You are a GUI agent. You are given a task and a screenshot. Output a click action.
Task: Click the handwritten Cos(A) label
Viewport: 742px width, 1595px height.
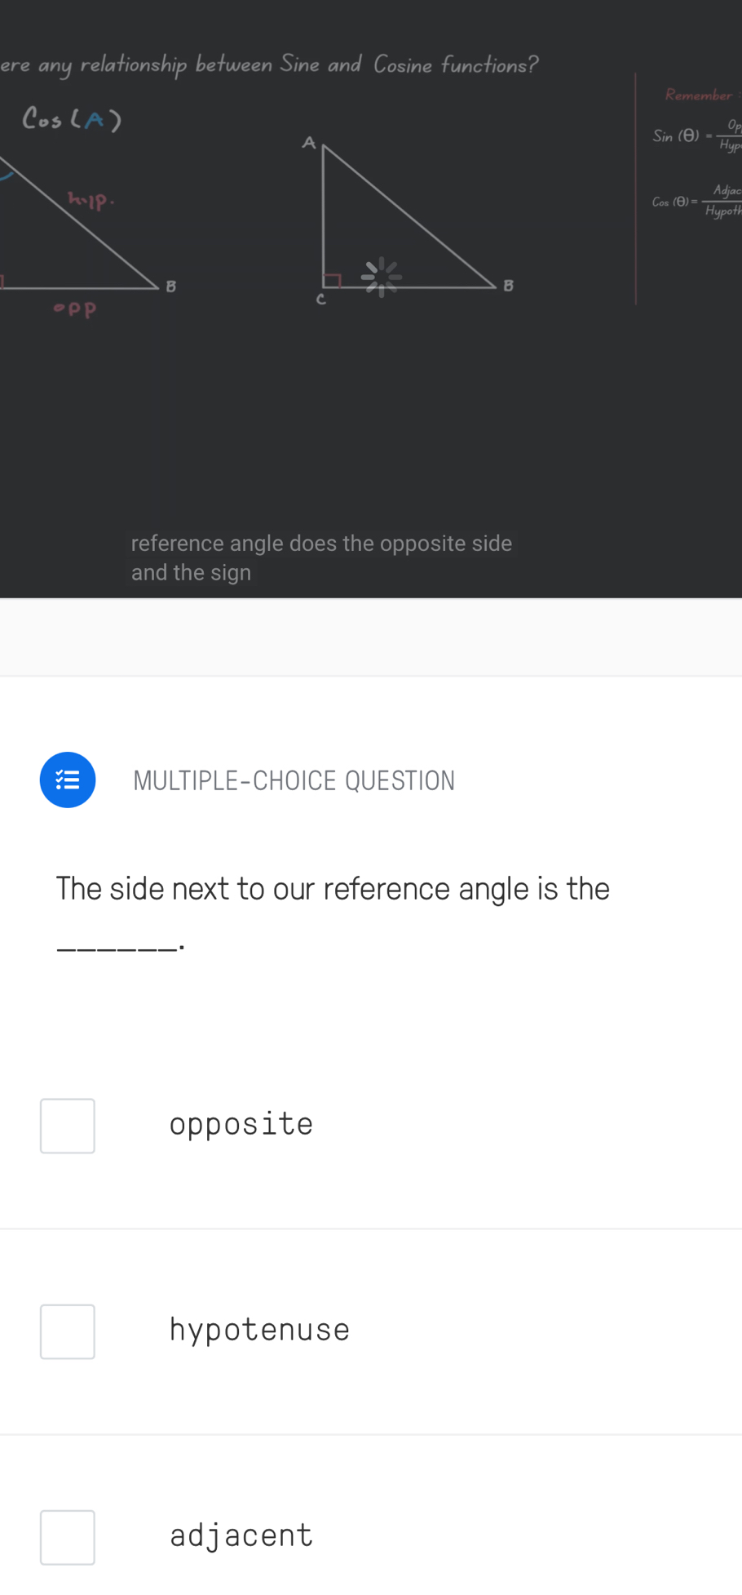click(x=72, y=120)
